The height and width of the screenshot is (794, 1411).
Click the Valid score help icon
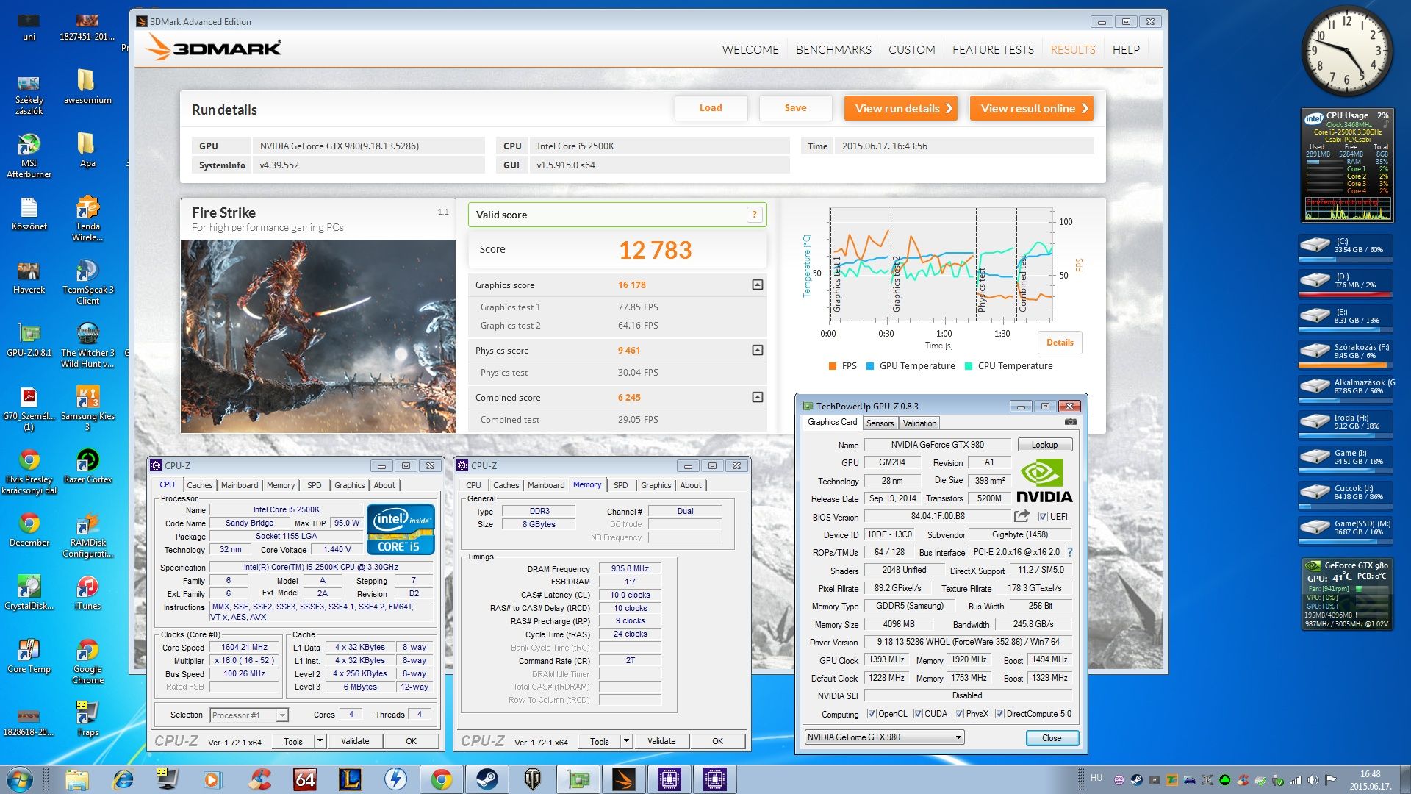point(754,215)
